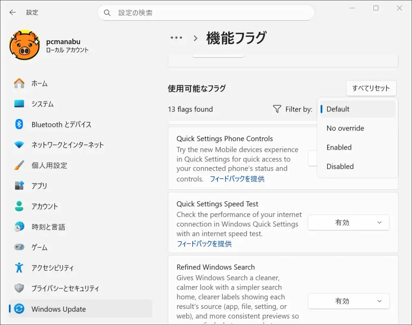Click the time and language clock icon
Image resolution: width=412 pixels, height=325 pixels.
(x=19, y=227)
